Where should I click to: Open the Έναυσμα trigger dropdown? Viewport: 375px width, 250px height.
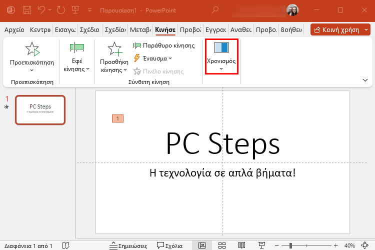point(152,58)
